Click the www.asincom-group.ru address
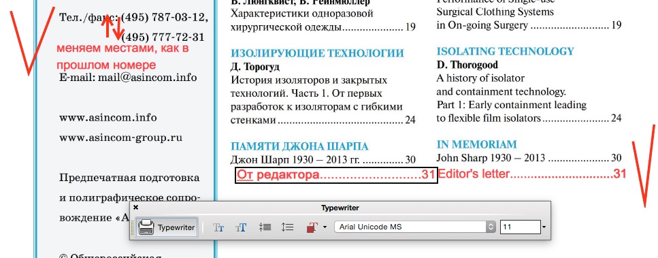This screenshot has height=258, width=658. pyautogui.click(x=121, y=138)
